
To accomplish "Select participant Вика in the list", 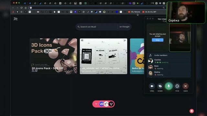I will tap(169, 67).
